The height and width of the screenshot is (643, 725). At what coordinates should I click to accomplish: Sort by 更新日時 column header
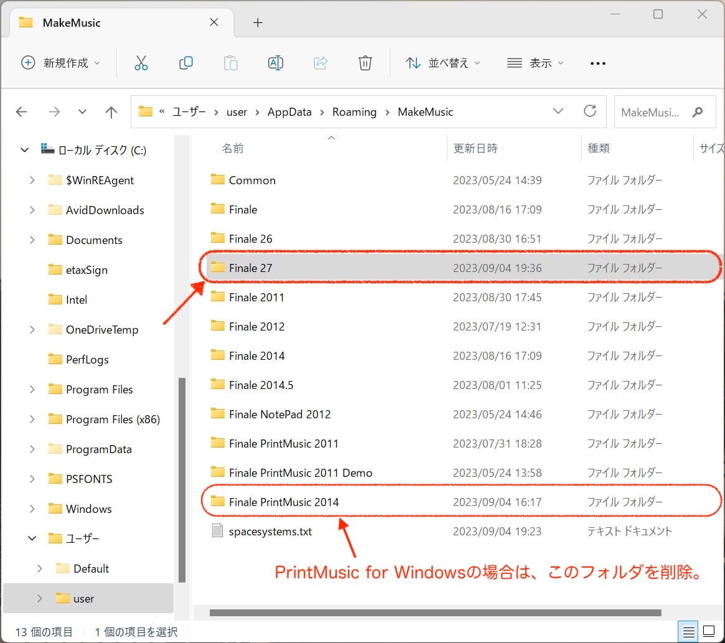click(475, 148)
